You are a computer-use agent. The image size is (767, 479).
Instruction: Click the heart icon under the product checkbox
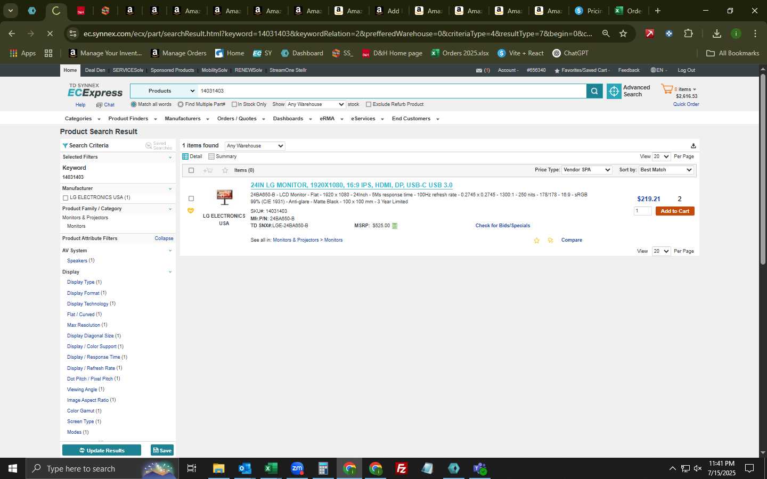tap(191, 211)
